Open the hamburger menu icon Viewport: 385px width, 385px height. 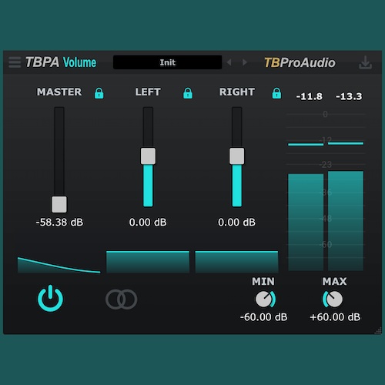tap(15, 62)
